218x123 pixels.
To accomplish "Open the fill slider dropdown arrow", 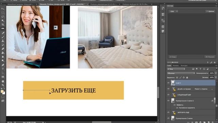I will (x=216, y=78).
